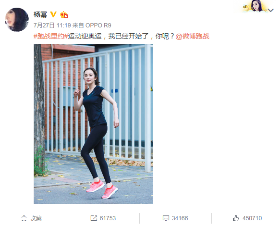The height and width of the screenshot is (227, 280).
Task: Click the yellow verified V badge
Action: coord(53,14)
